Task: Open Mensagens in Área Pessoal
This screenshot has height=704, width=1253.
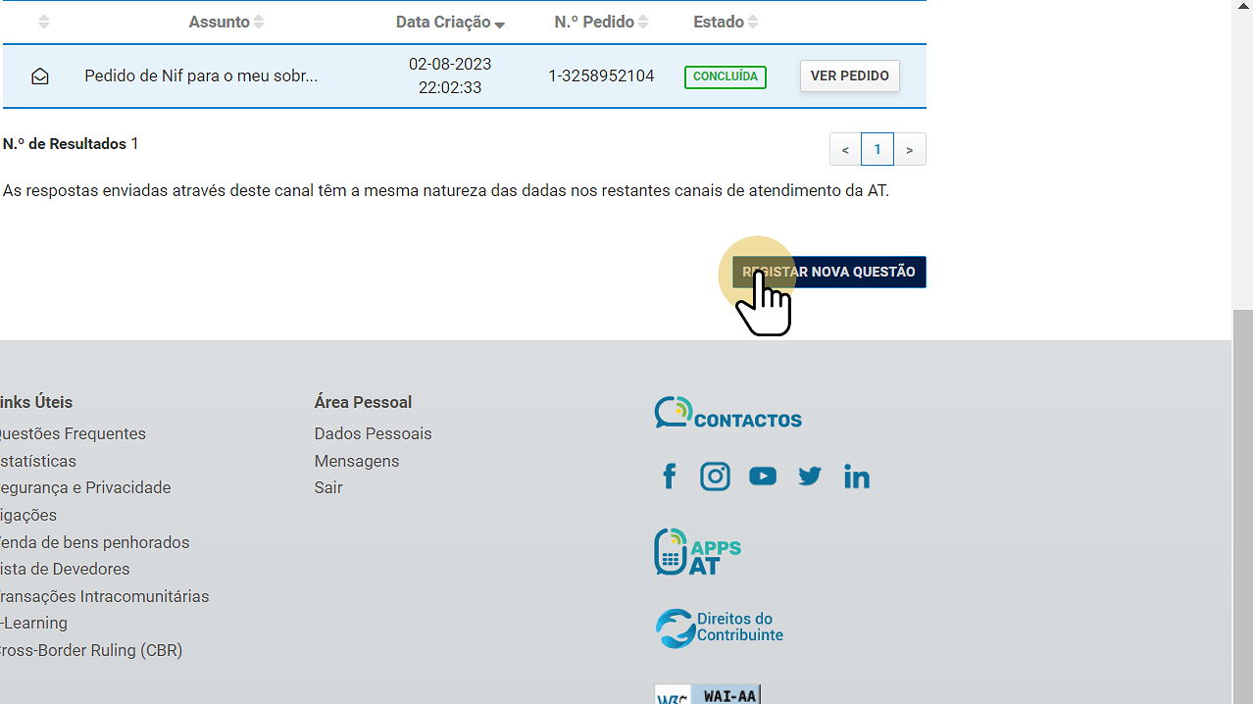Action: click(x=357, y=461)
